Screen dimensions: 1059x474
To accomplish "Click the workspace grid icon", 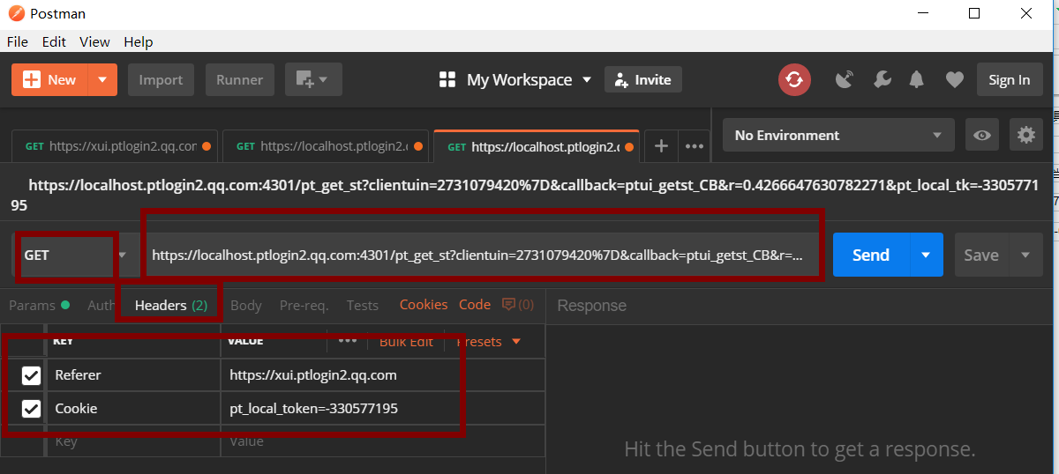I will (447, 80).
